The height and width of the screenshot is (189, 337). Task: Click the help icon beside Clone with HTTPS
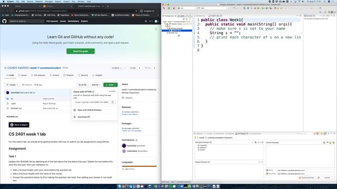click(x=93, y=92)
